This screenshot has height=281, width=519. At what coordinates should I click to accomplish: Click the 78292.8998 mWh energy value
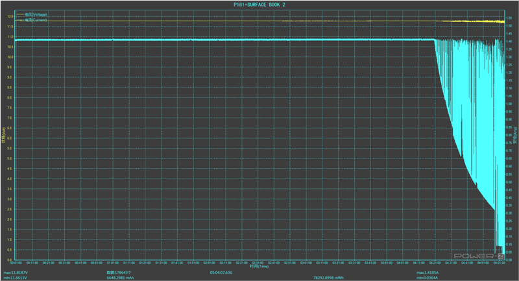pos(328,278)
